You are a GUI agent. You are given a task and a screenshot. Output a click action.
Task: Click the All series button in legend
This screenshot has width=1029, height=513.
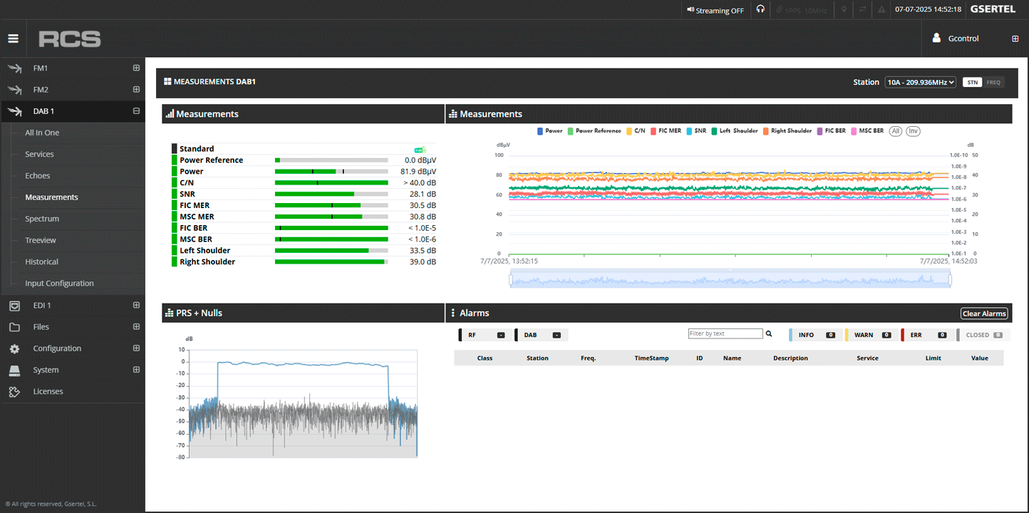pos(896,131)
